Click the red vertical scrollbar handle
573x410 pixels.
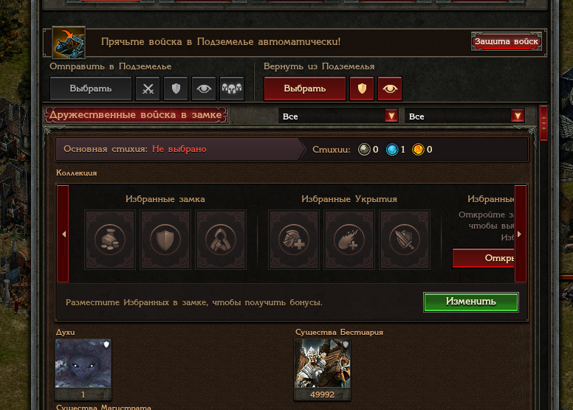(543, 123)
